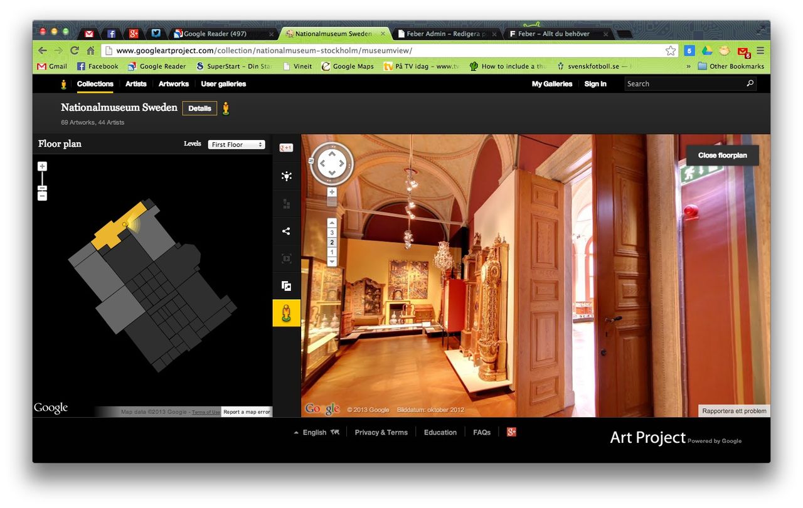Open the Compare artworks sidebar icon

[x=287, y=286]
